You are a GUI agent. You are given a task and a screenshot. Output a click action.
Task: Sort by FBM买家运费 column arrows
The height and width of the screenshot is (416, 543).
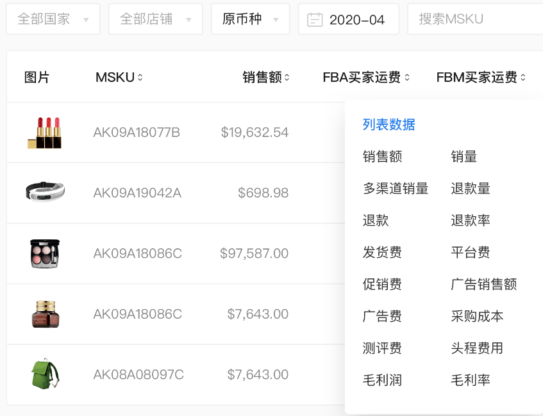(522, 77)
